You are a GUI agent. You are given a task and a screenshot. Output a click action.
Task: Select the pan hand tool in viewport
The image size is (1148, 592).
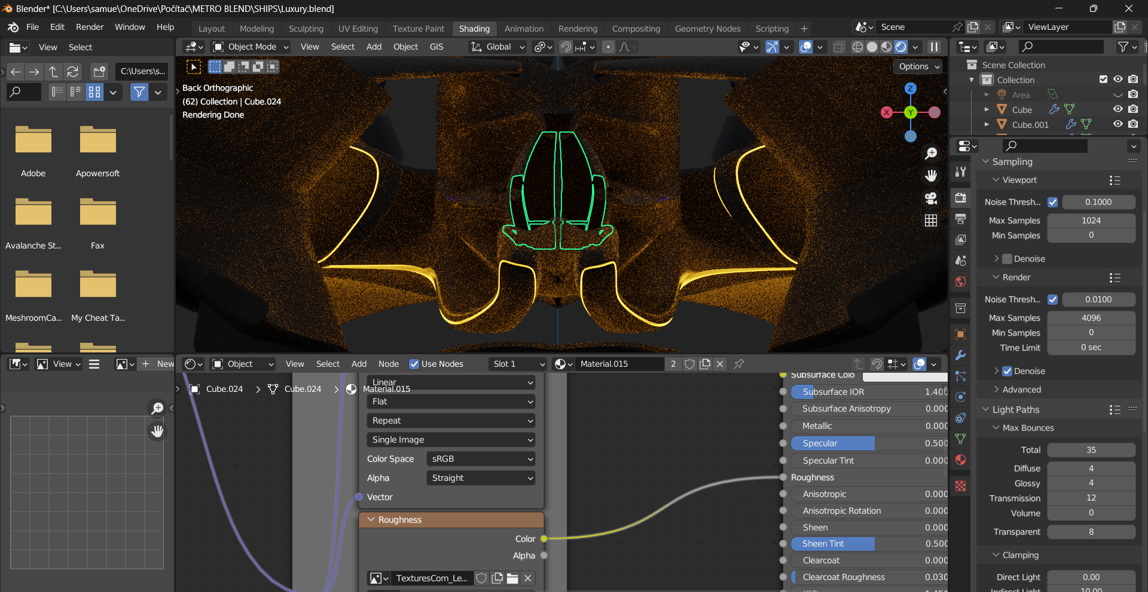click(x=931, y=176)
